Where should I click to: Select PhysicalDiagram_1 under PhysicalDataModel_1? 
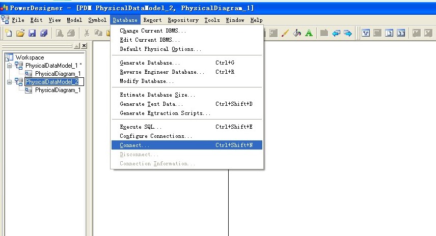(x=58, y=74)
